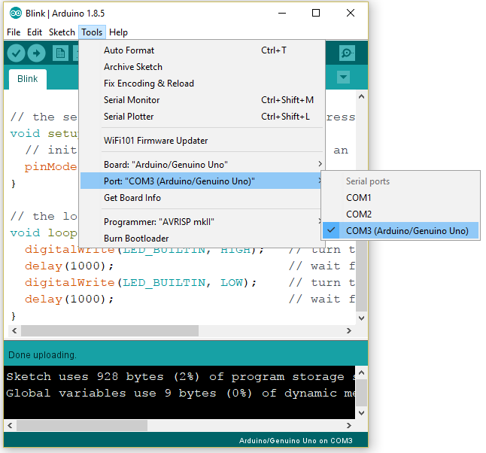This screenshot has width=486, height=453.
Task: Minimize the Arduino window
Action: point(282,13)
